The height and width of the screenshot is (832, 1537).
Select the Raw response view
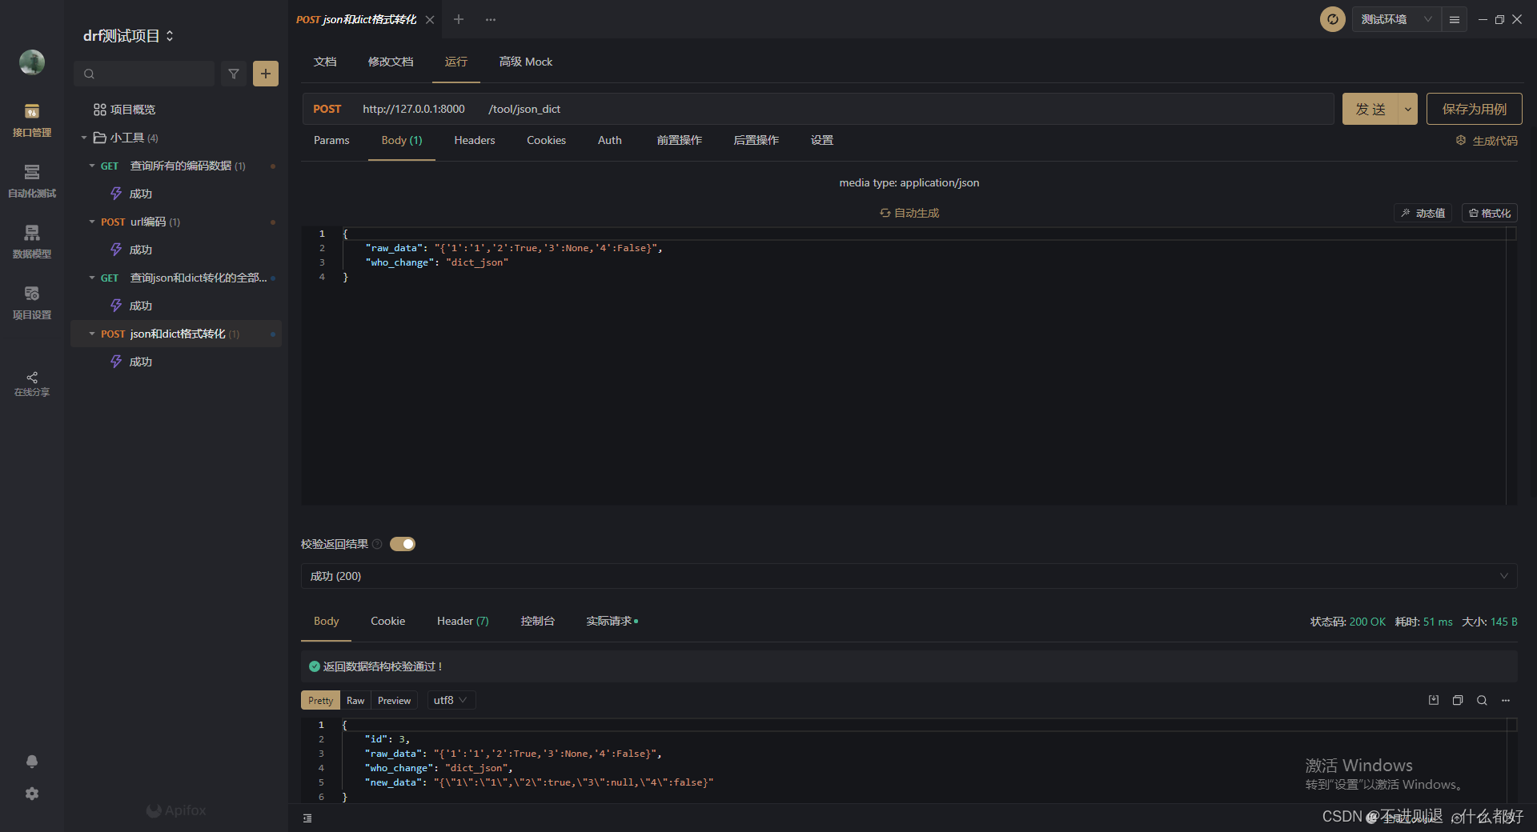[x=355, y=700]
